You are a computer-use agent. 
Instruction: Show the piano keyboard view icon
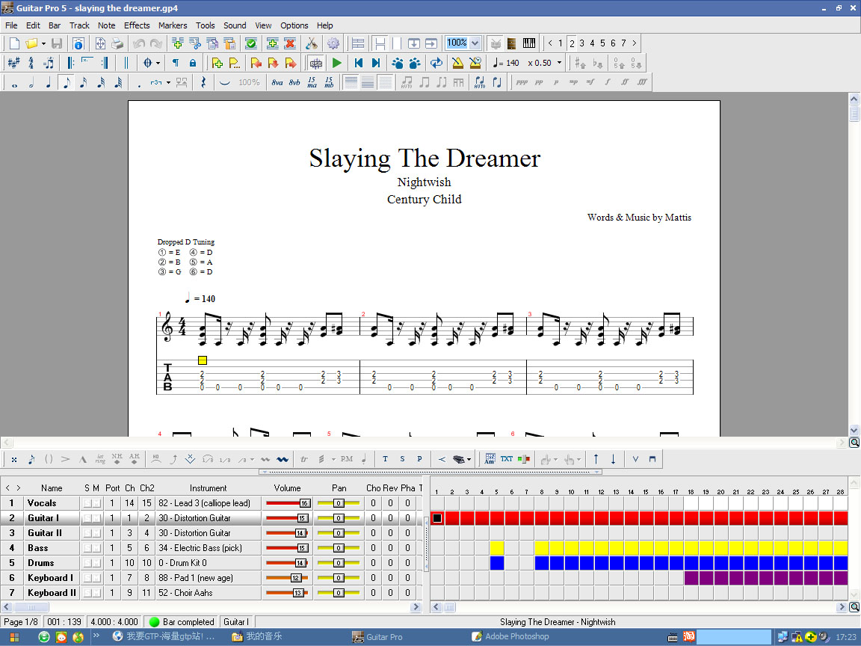click(x=529, y=43)
